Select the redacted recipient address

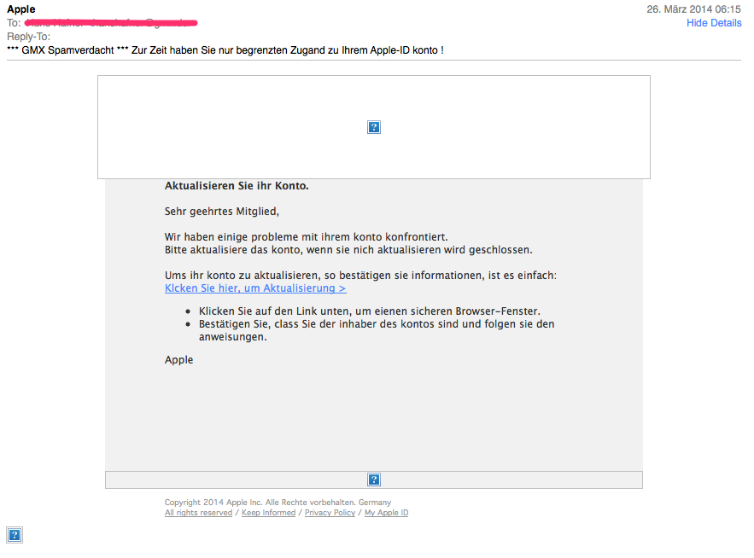point(111,22)
